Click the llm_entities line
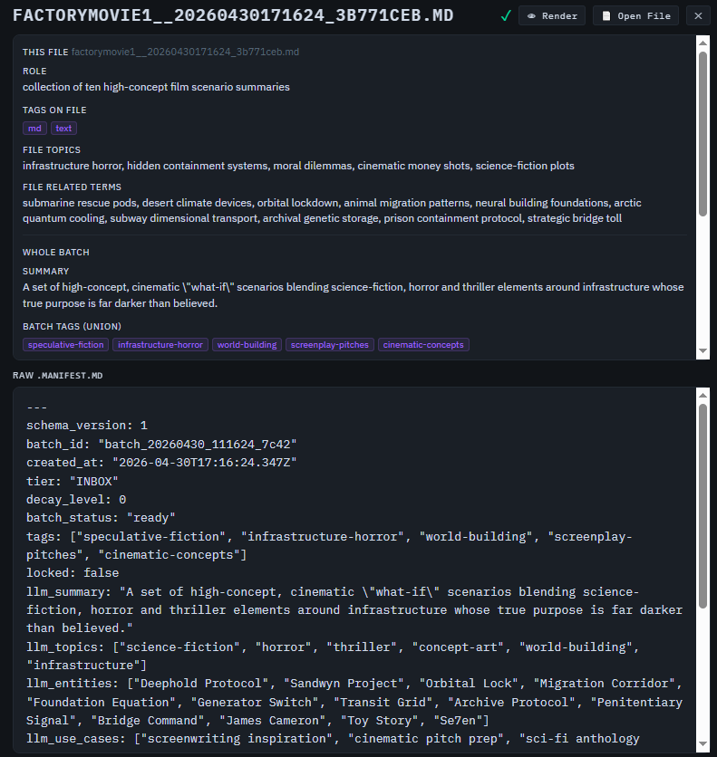Image resolution: width=717 pixels, height=757 pixels. pyautogui.click(x=354, y=702)
